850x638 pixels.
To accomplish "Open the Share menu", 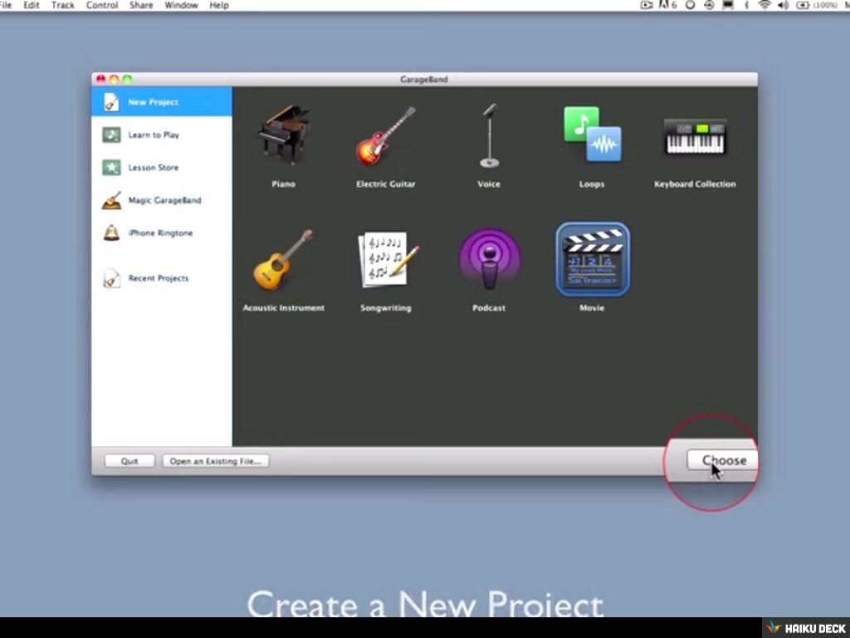I will tap(141, 6).
